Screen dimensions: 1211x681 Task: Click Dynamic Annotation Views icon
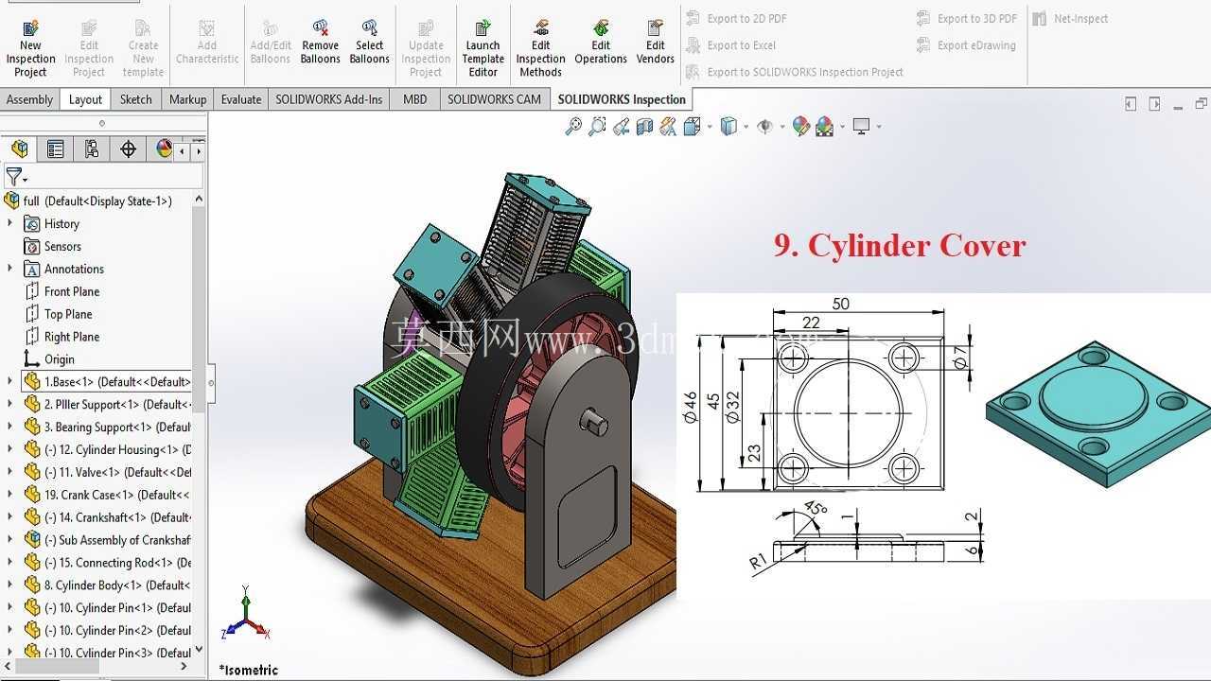668,126
